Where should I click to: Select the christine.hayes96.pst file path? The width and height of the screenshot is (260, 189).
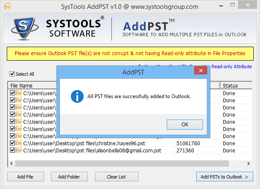click(84, 144)
